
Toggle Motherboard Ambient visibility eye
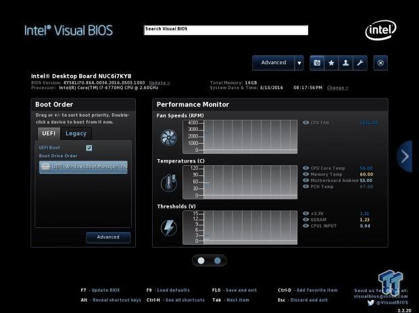coord(305,180)
